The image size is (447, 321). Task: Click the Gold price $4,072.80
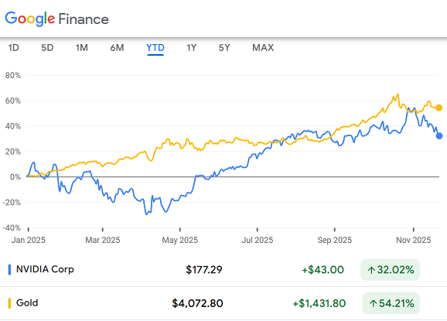197,303
